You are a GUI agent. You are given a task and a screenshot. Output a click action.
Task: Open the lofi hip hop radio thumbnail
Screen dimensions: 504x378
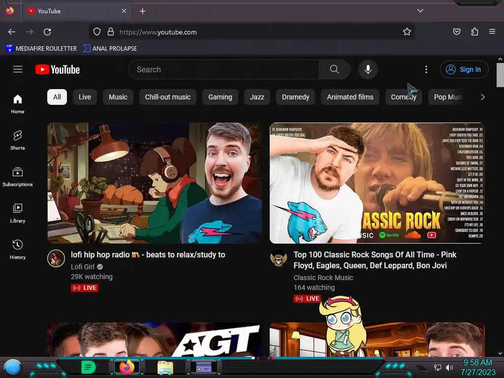coord(155,183)
